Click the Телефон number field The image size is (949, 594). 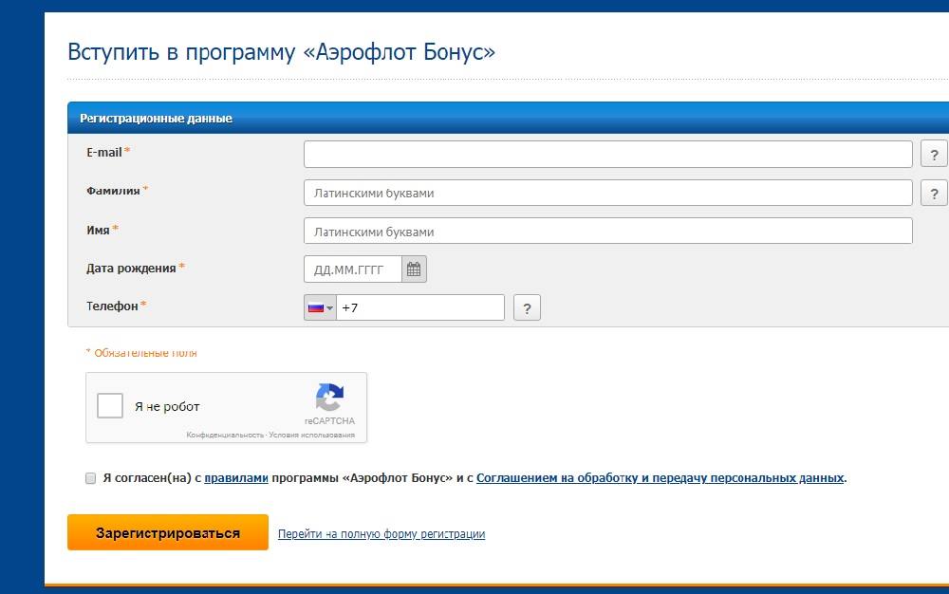(420, 307)
